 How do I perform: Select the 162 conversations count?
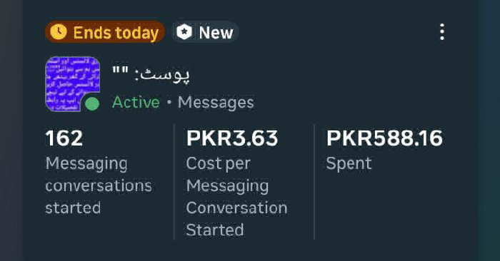tap(64, 138)
